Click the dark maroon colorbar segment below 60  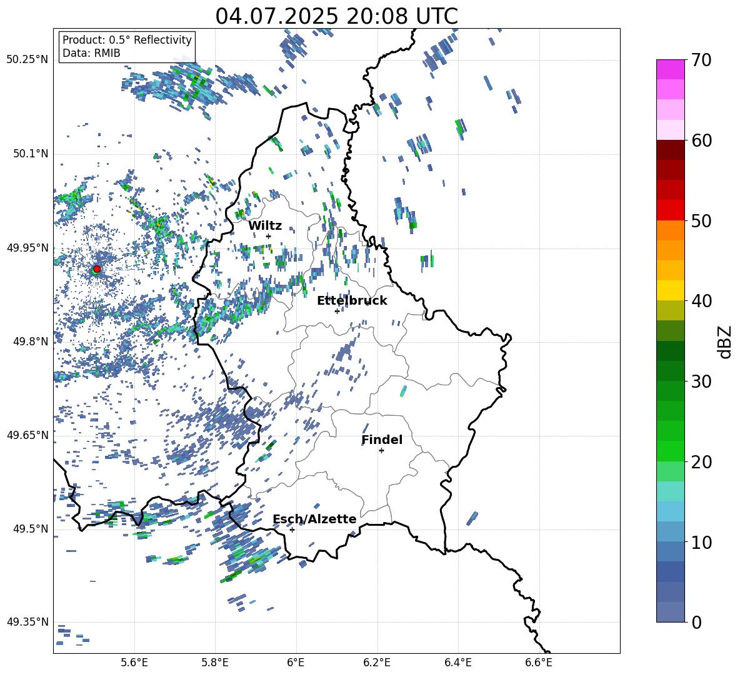pyautogui.click(x=670, y=149)
